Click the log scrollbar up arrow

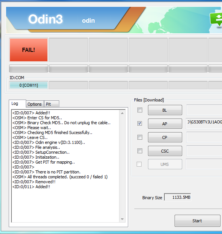point(122,113)
